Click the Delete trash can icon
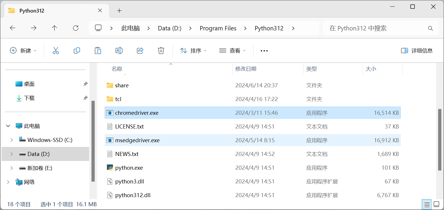 tap(161, 51)
